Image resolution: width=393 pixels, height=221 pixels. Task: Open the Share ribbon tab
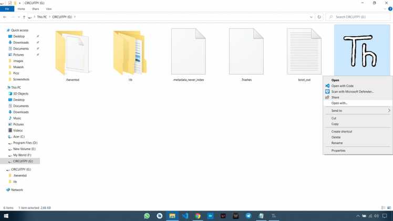(x=35, y=9)
